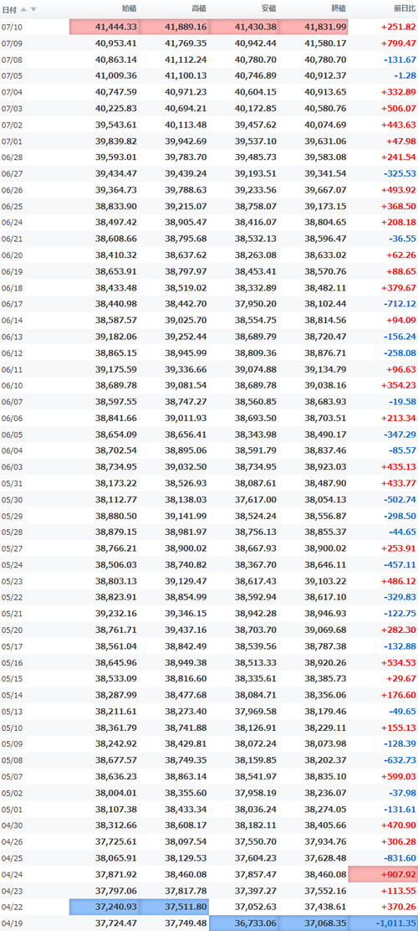
Task: Click the 04/19 date row
Action: 209,923
